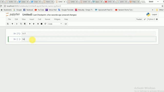Image resolution: width=164 pixels, height=92 pixels.
Task: Click the second cell containing 5+
Action: 88,39
